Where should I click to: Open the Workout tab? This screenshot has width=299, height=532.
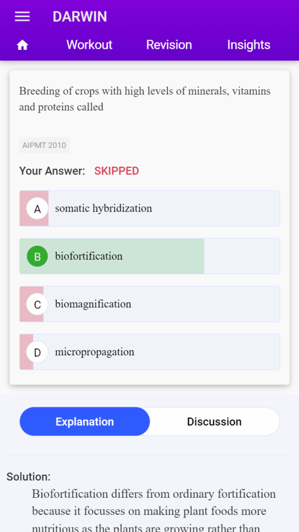coord(89,45)
